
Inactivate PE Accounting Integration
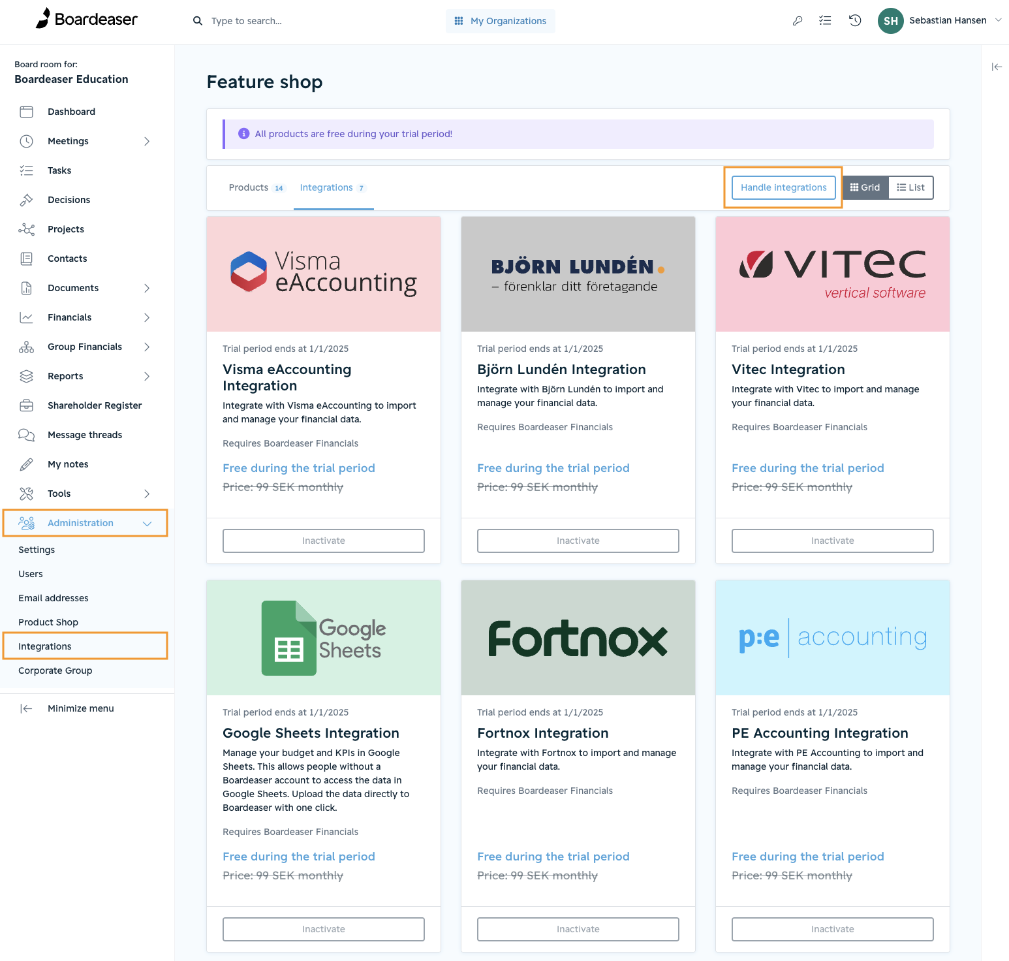point(833,929)
